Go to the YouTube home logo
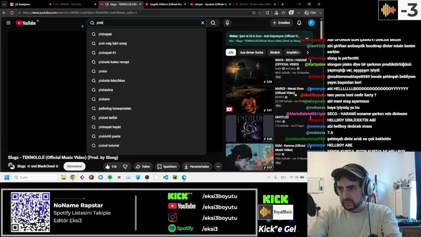The width and height of the screenshot is (421, 237). pyautogui.click(x=26, y=23)
